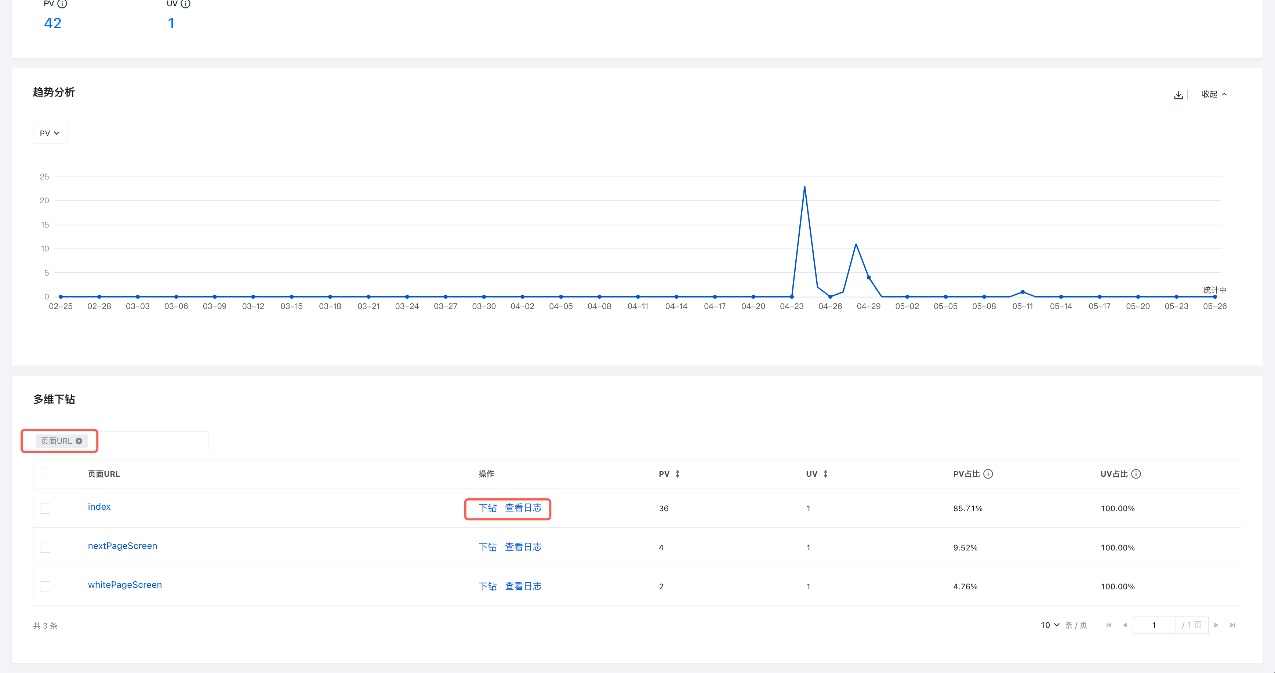The width and height of the screenshot is (1275, 673).
Task: Click the download icon in trend analysis
Action: tap(1178, 95)
